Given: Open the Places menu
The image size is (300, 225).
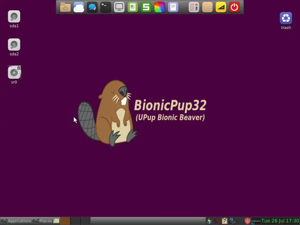Looking at the screenshot, I should 42,221.
